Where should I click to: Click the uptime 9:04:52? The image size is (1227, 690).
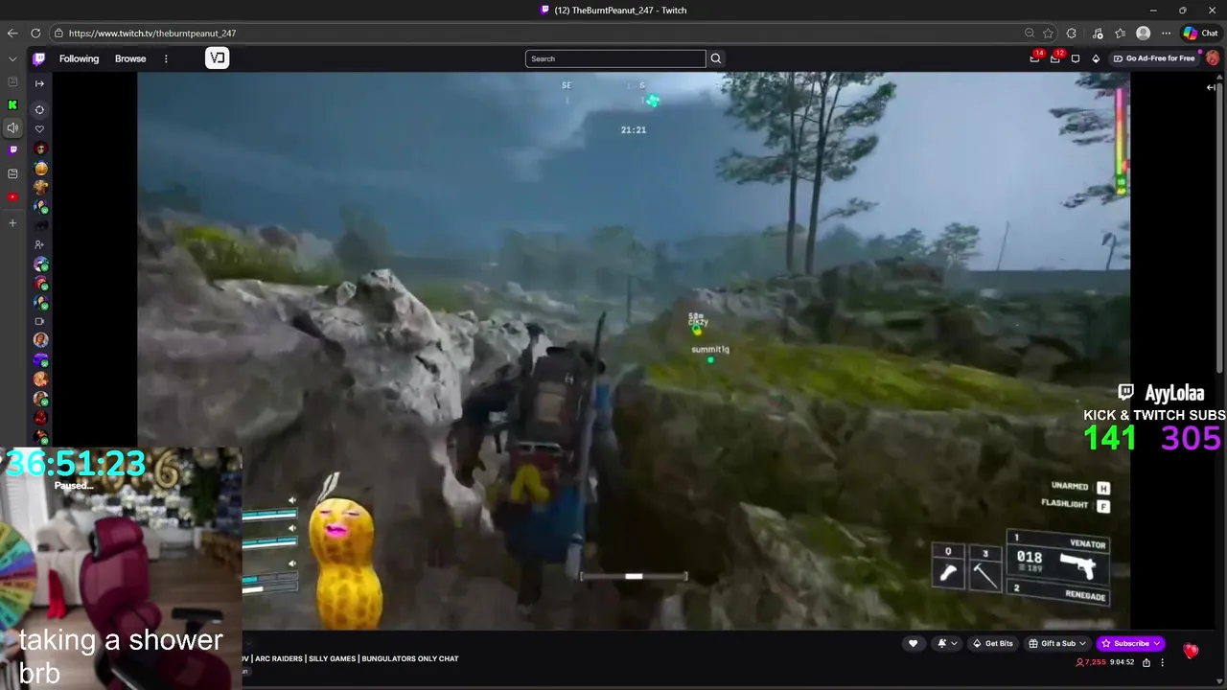[x=1123, y=662]
